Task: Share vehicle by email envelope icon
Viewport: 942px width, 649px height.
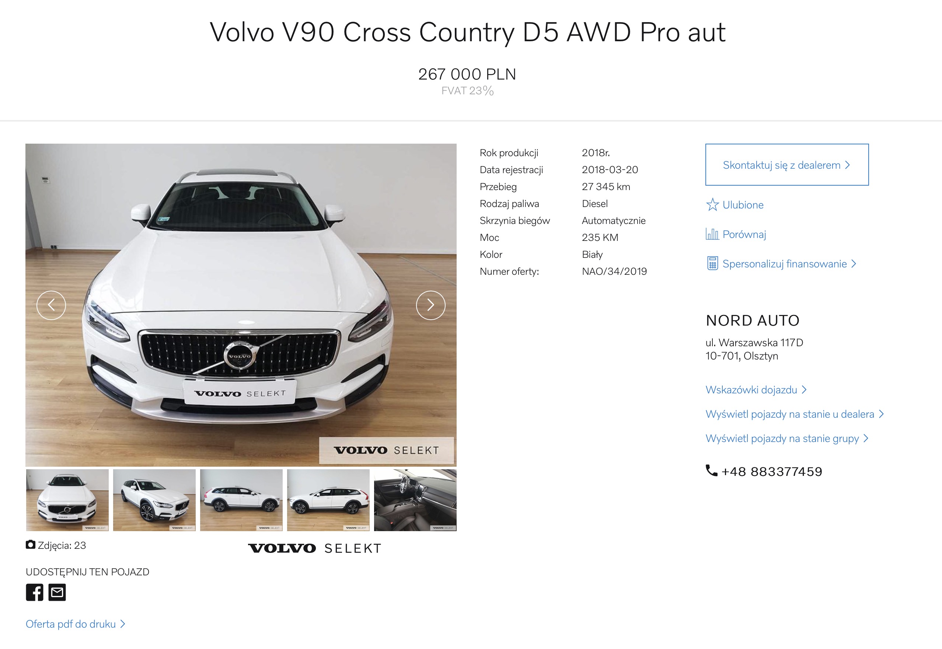Action: [x=57, y=592]
